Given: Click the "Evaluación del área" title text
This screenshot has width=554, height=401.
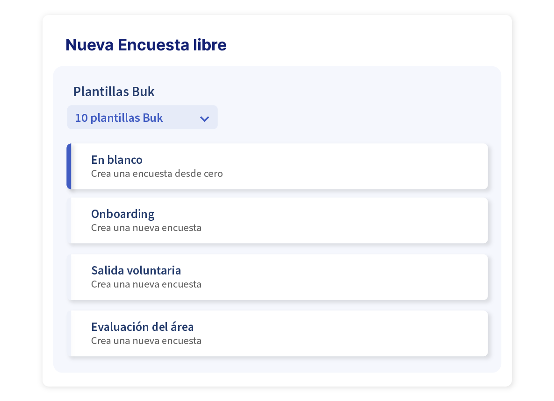Looking at the screenshot, I should coord(142,327).
